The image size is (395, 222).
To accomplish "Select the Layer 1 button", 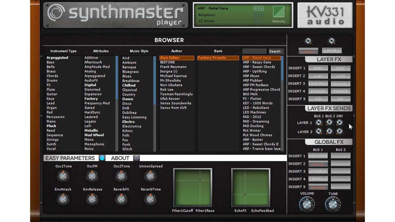I will pos(308,51).
